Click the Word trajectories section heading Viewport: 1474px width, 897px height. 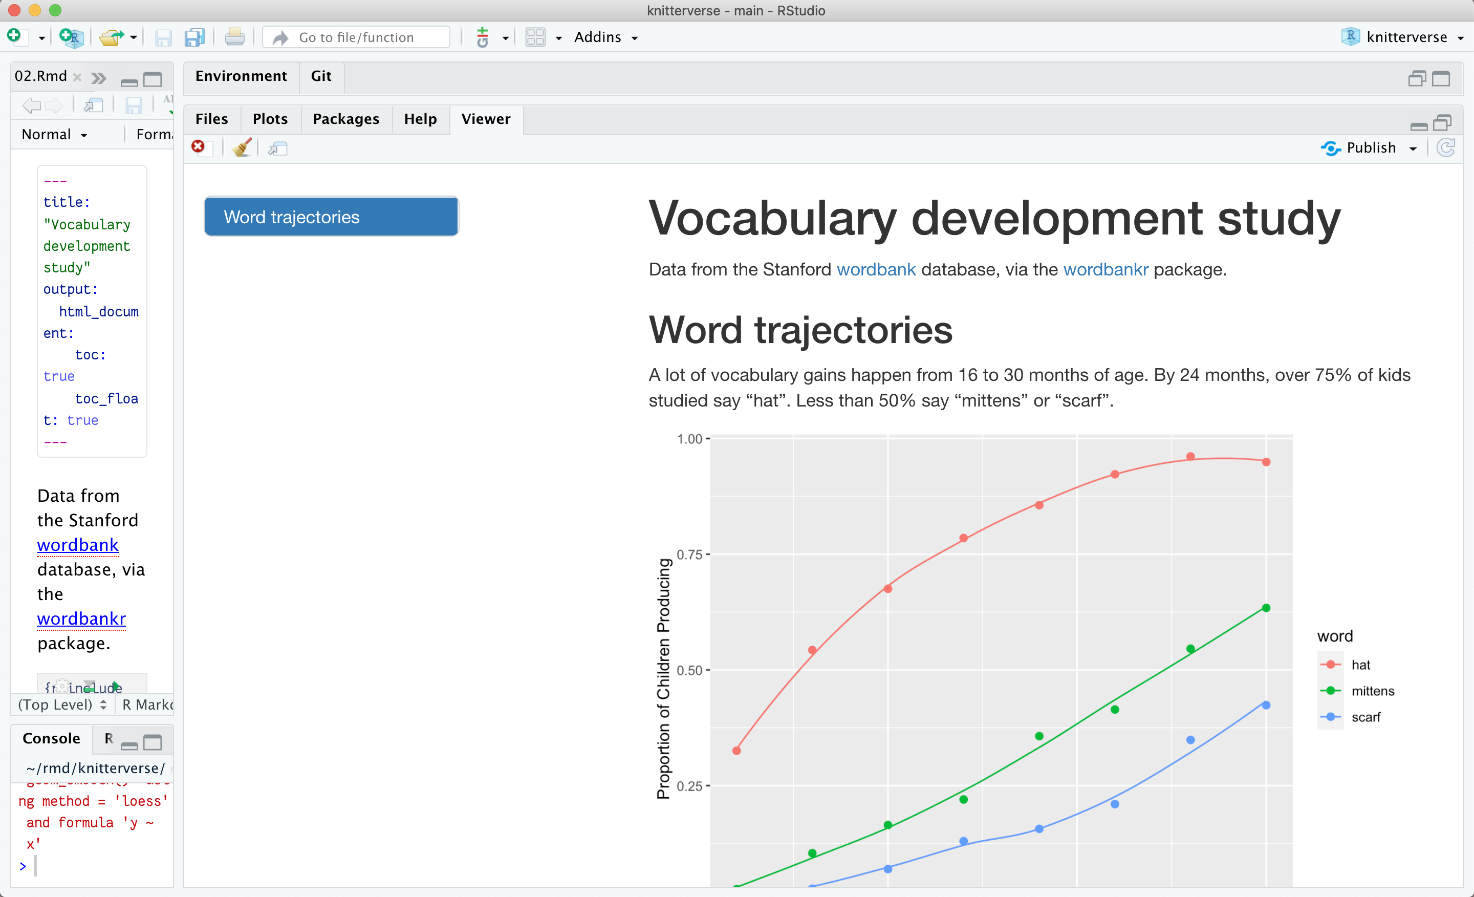click(800, 330)
